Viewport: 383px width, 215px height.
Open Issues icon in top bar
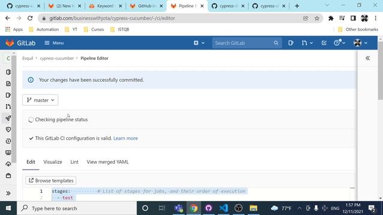pyautogui.click(x=290, y=43)
